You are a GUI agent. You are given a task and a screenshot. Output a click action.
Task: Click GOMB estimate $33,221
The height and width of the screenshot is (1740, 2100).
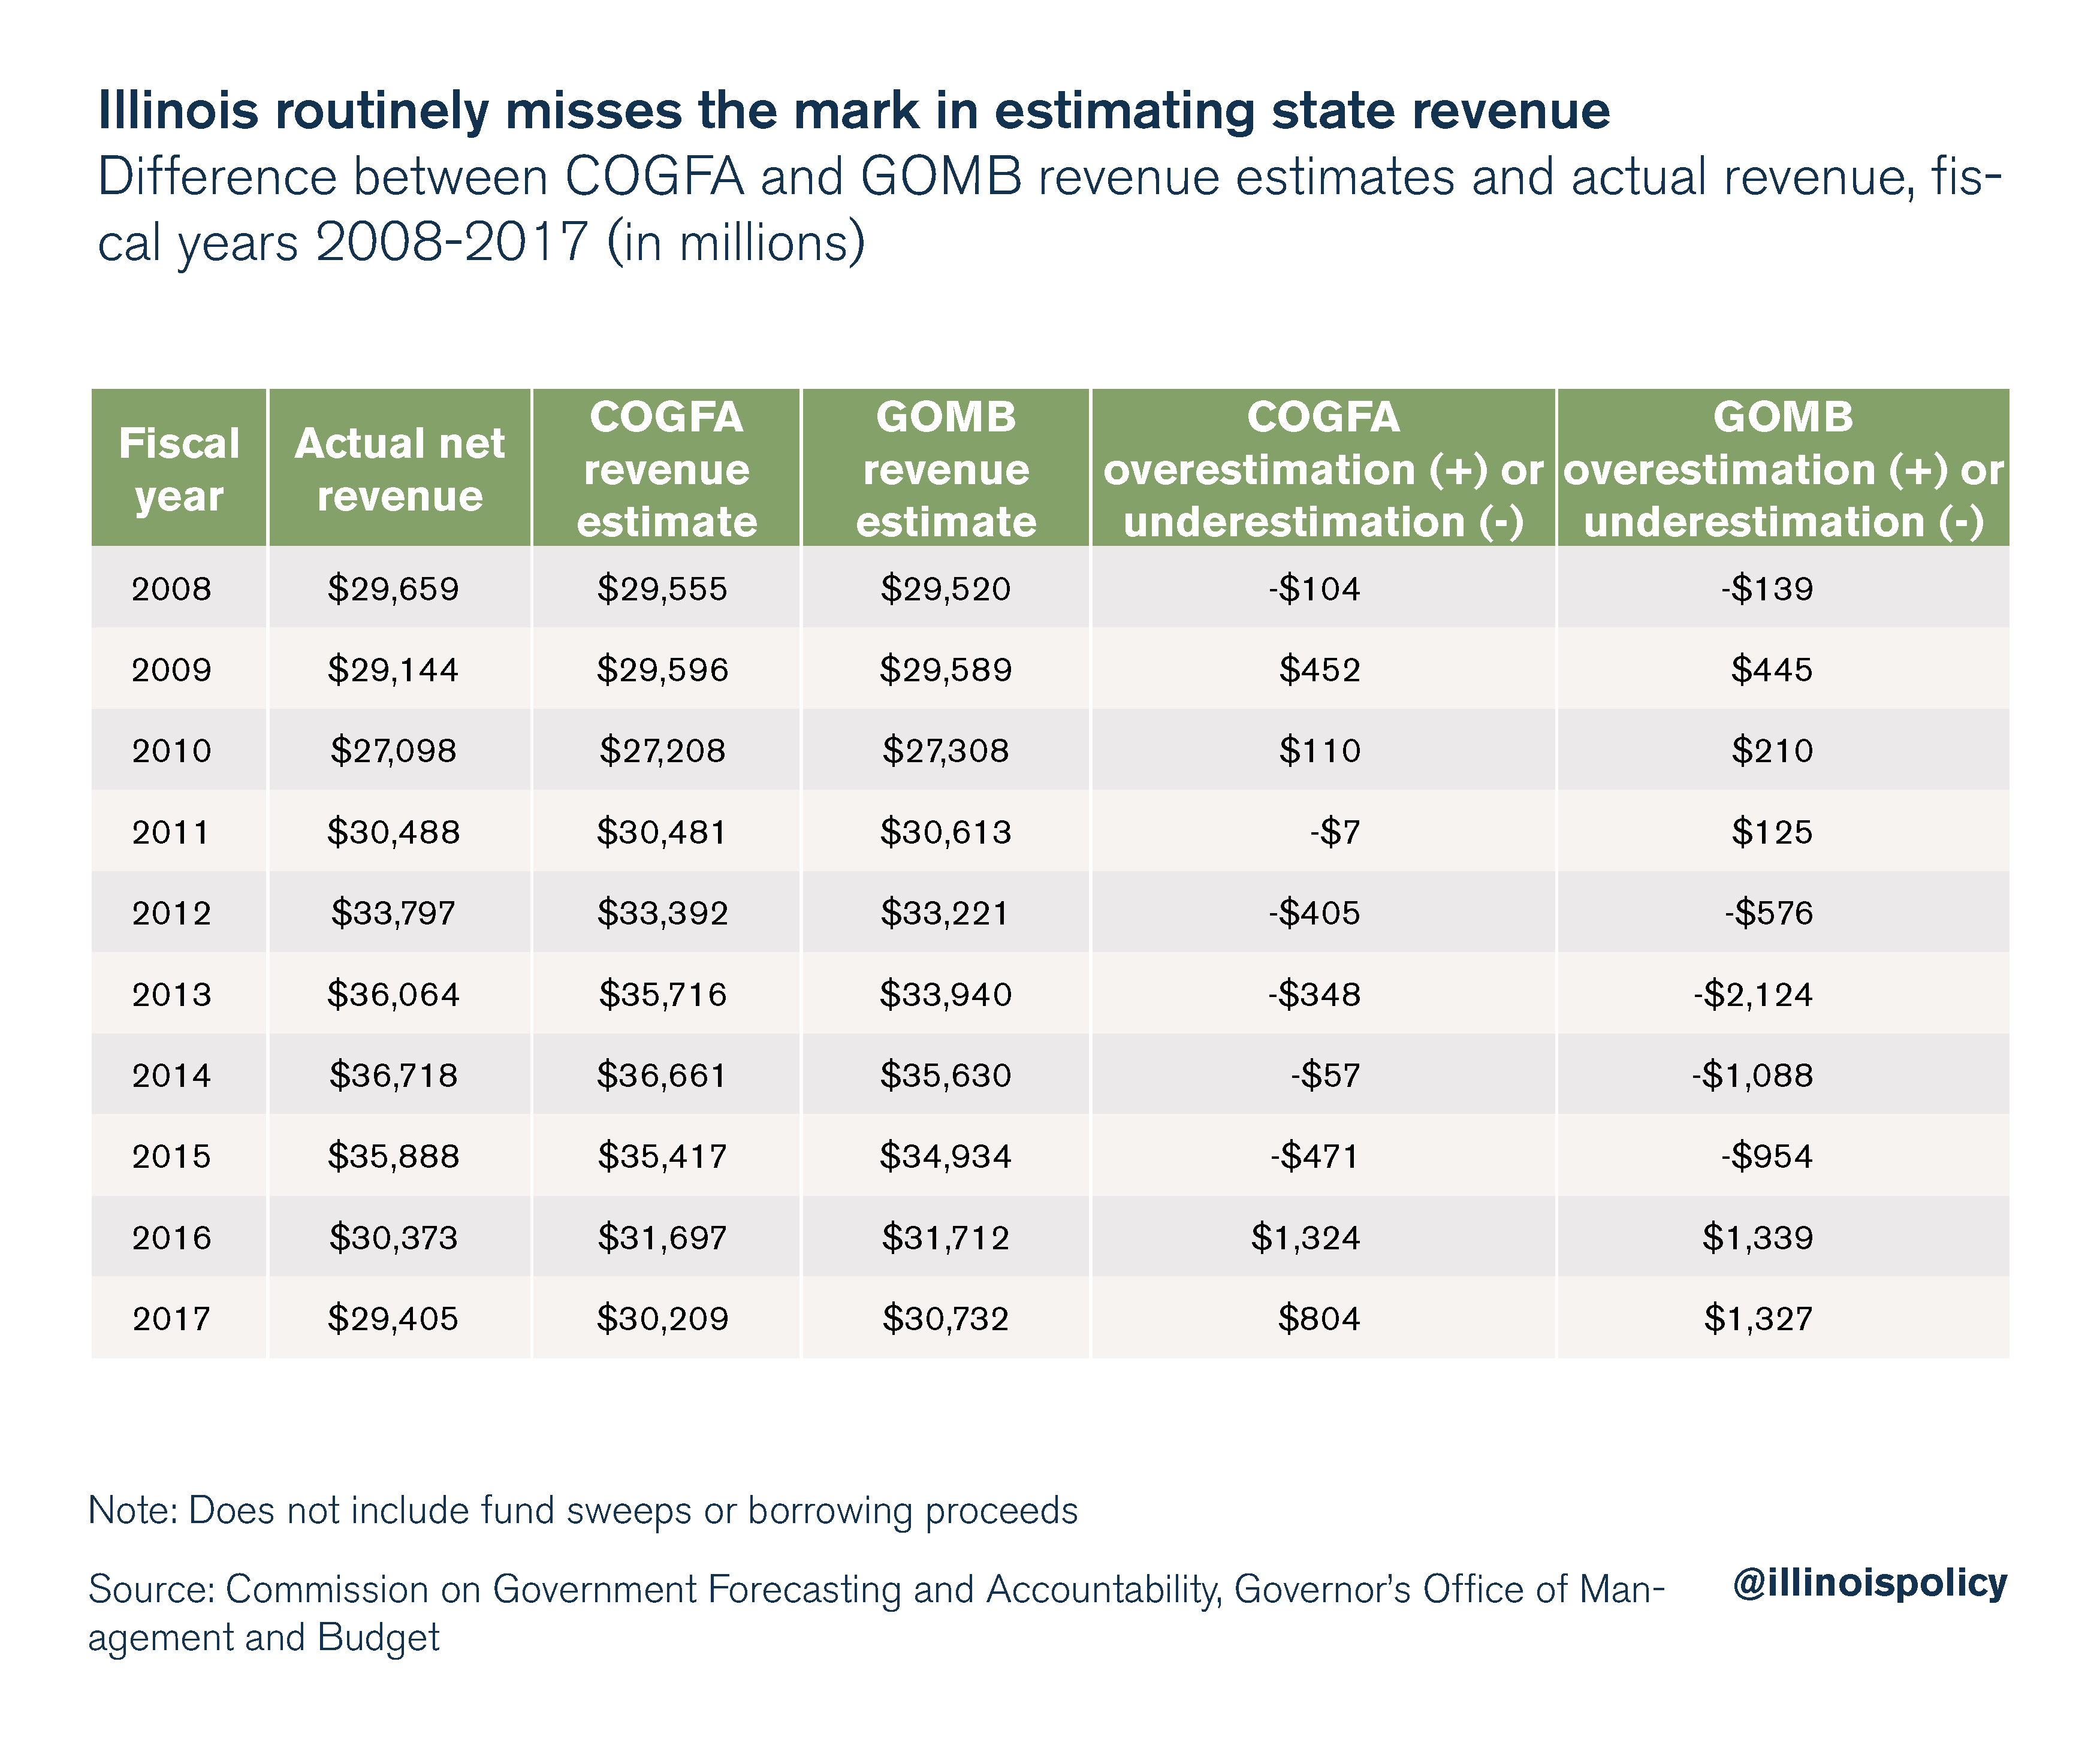[945, 912]
